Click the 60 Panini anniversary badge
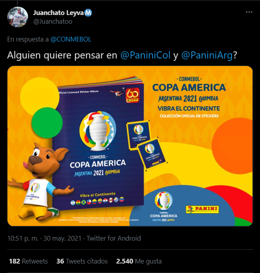The height and width of the screenshot is (273, 260). [x=132, y=95]
